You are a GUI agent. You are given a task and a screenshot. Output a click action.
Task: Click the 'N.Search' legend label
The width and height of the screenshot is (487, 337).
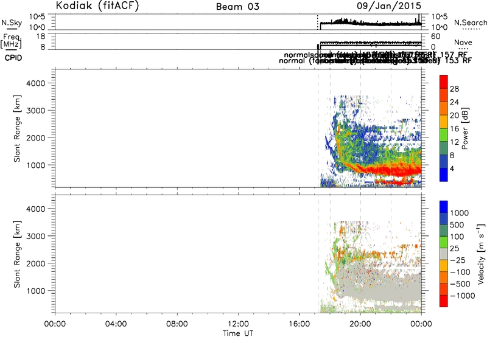(471, 23)
